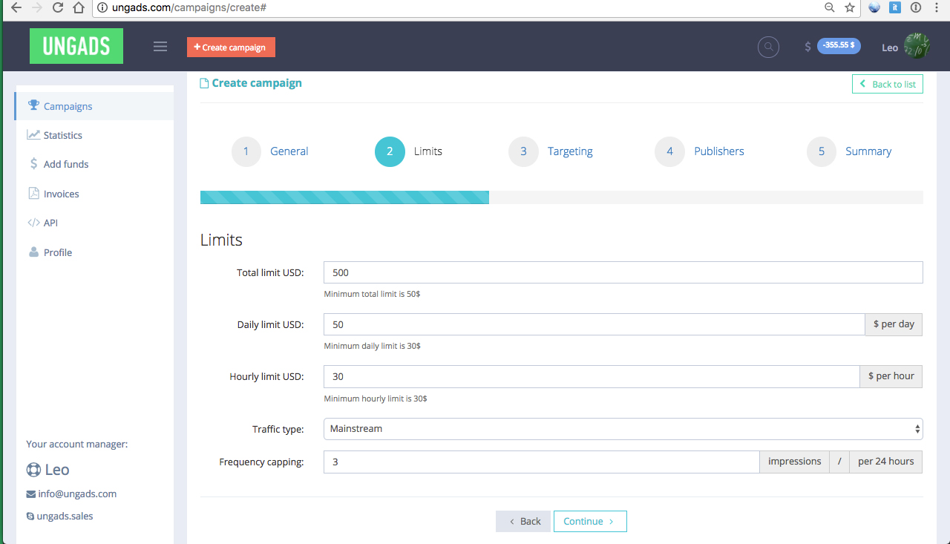
Task: Open the Traffic type dropdown
Action: (623, 429)
